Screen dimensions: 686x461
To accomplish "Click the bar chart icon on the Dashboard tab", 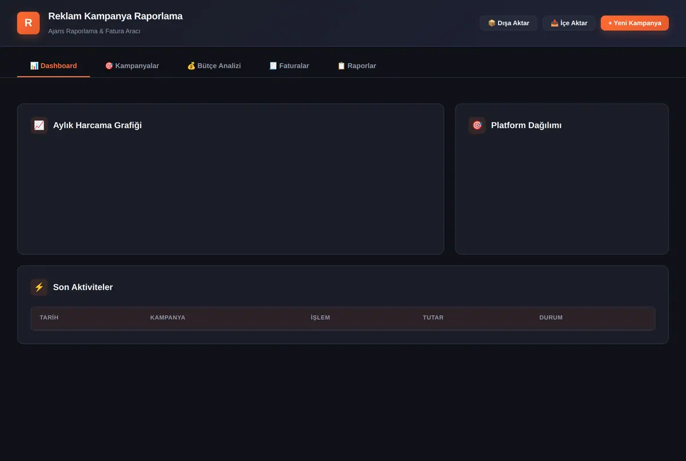I will click(34, 66).
